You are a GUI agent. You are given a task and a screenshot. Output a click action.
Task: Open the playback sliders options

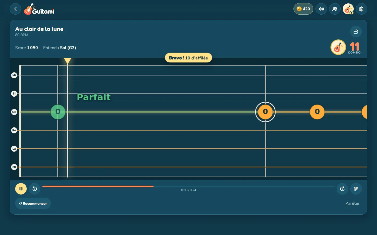click(356, 189)
